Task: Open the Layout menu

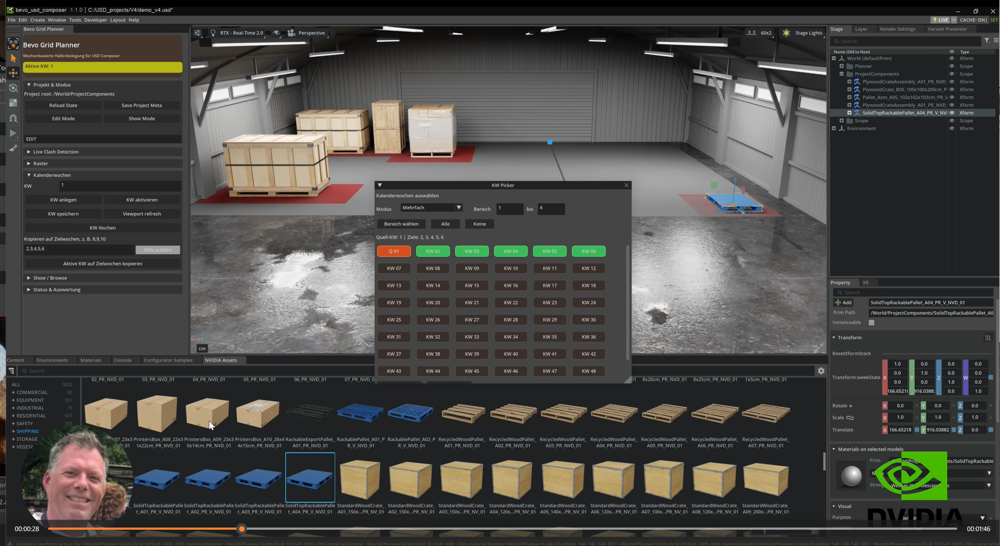Action: click(x=118, y=20)
